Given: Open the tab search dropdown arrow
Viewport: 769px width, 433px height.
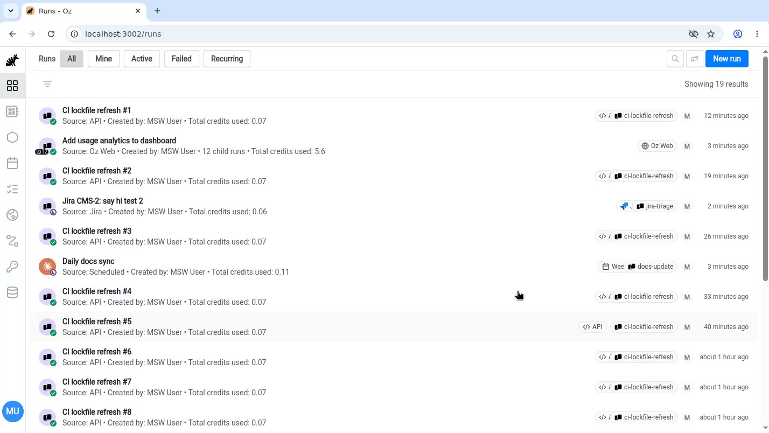Looking at the screenshot, I should click(11, 11).
